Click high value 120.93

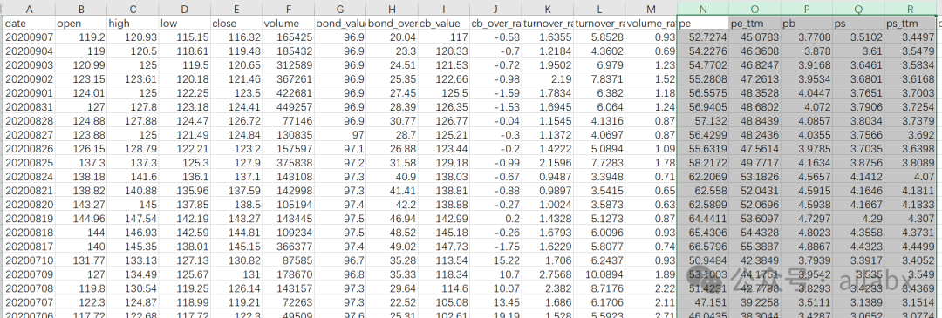[x=133, y=37]
